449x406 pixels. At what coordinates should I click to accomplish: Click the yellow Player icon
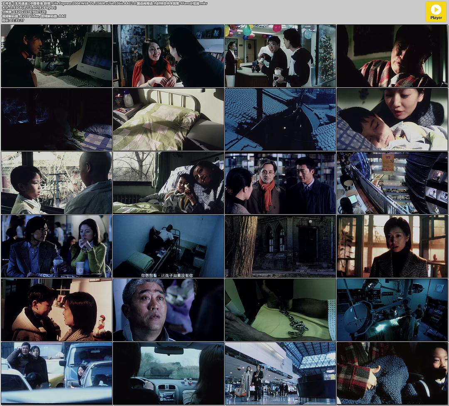[436, 12]
